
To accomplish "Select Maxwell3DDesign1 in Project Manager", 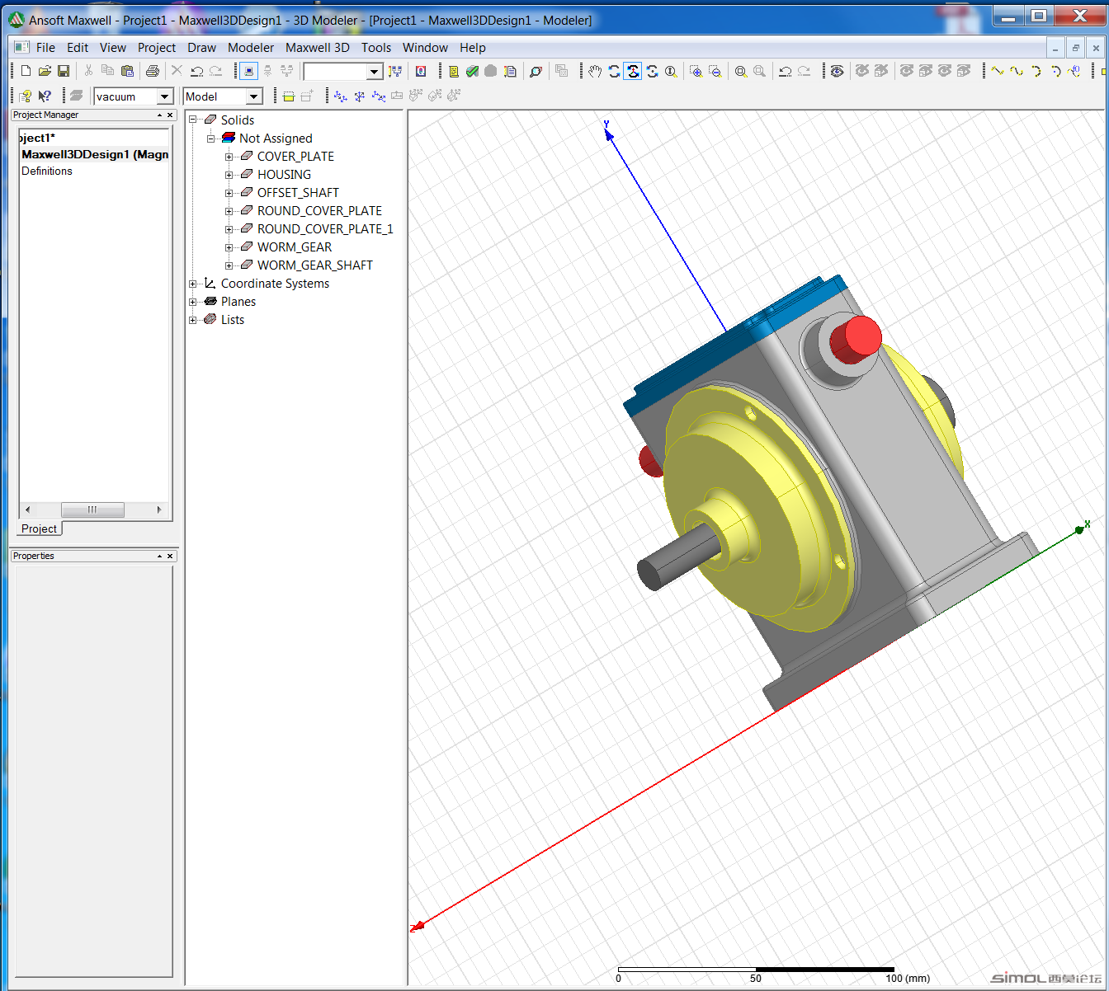I will [95, 154].
